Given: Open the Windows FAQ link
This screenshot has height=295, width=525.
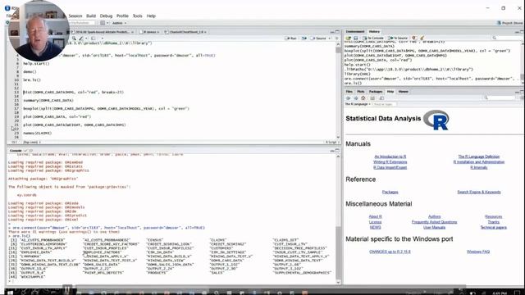Looking at the screenshot, I should click(x=478, y=252).
